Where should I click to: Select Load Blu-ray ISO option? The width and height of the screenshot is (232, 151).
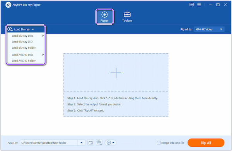[22, 42]
